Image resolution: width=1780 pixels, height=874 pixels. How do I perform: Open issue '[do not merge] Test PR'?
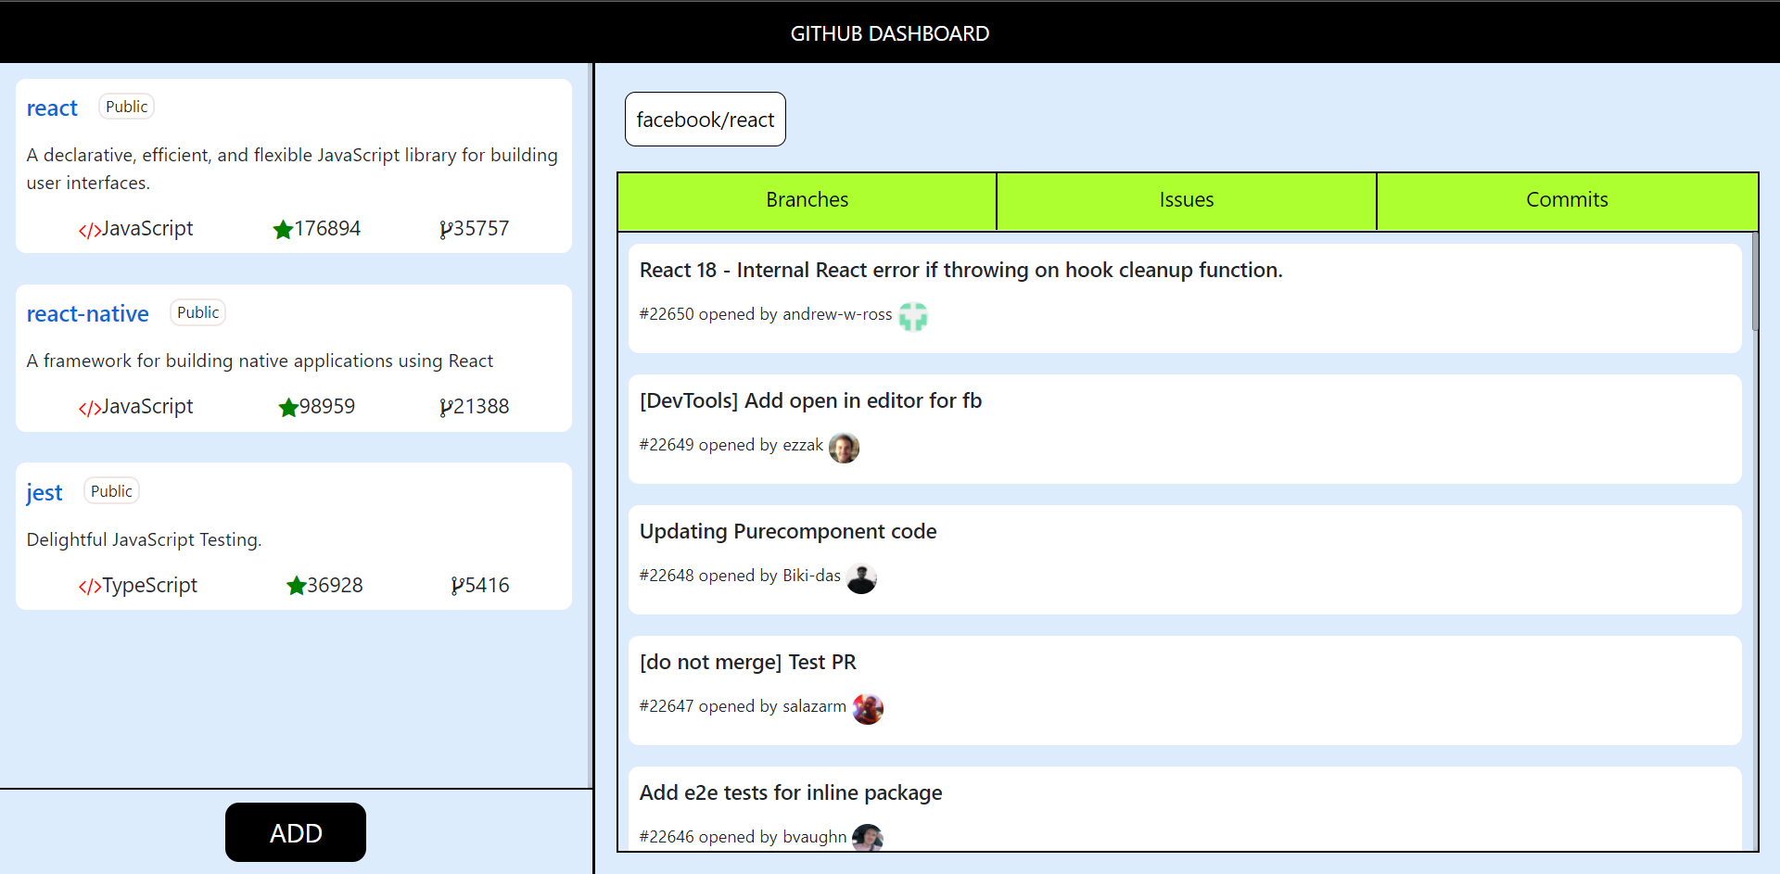[x=748, y=663]
